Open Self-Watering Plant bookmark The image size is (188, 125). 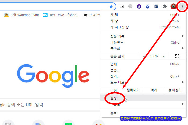point(21,15)
